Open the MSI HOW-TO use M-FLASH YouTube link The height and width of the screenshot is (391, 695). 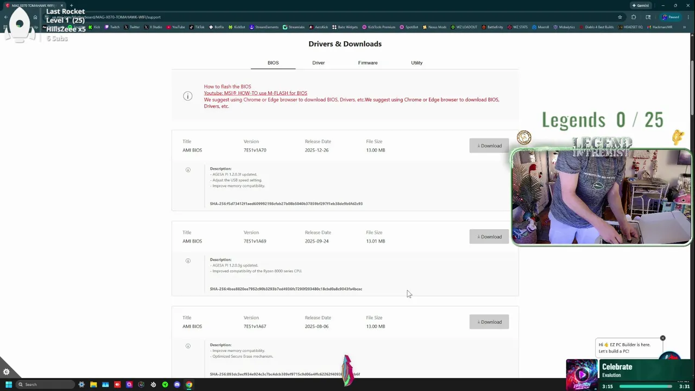[x=255, y=93]
